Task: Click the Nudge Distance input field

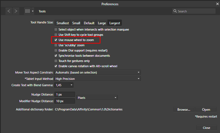Action: point(65,94)
